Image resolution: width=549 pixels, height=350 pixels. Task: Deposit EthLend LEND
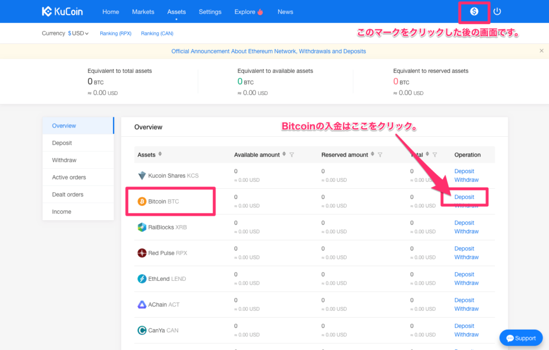point(464,274)
